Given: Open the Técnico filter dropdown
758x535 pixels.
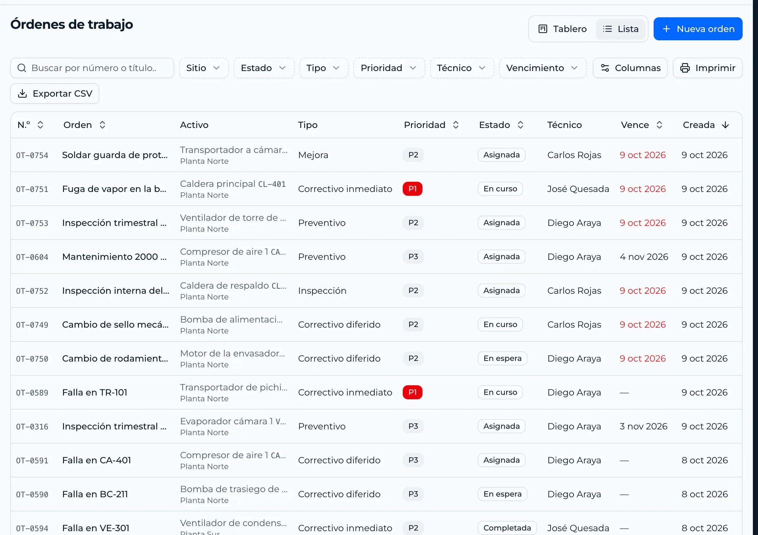Looking at the screenshot, I should click(x=462, y=68).
